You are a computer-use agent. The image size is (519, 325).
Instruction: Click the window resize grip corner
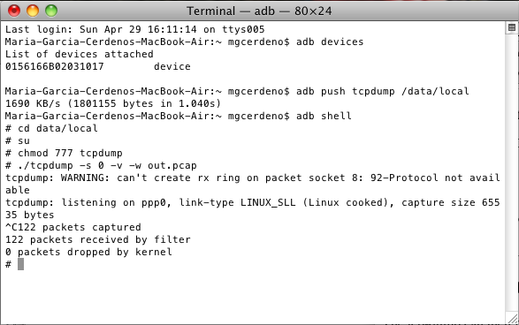coord(513,319)
